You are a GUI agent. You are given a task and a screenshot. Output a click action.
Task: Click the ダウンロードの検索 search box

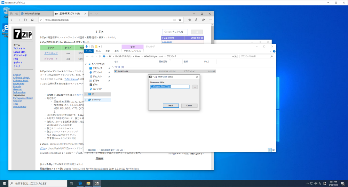tap(256, 57)
